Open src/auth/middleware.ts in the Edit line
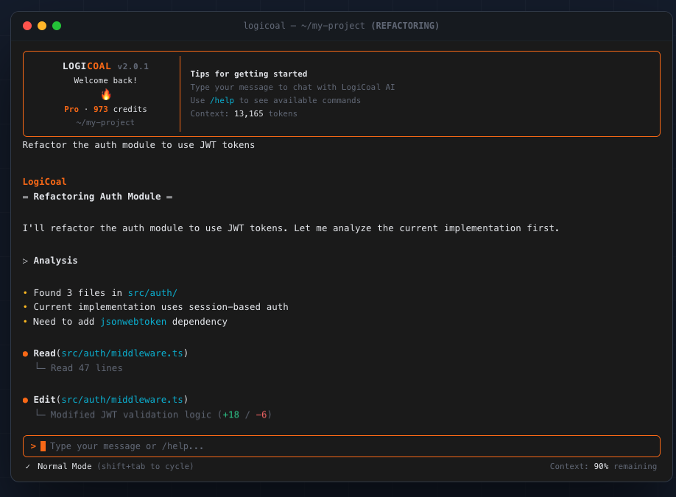The width and height of the screenshot is (676, 497). [x=122, y=400]
